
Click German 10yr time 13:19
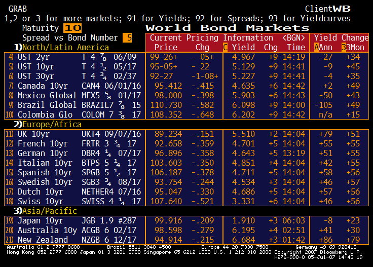click(293, 154)
